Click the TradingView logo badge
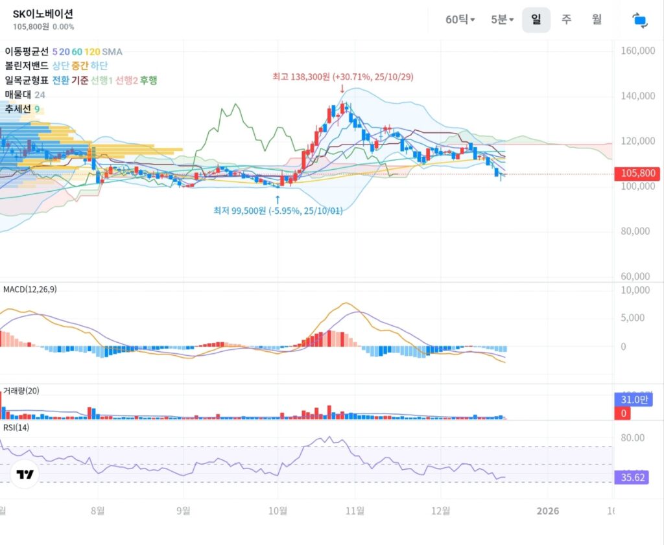Image resolution: width=664 pixels, height=545 pixels. [x=26, y=474]
